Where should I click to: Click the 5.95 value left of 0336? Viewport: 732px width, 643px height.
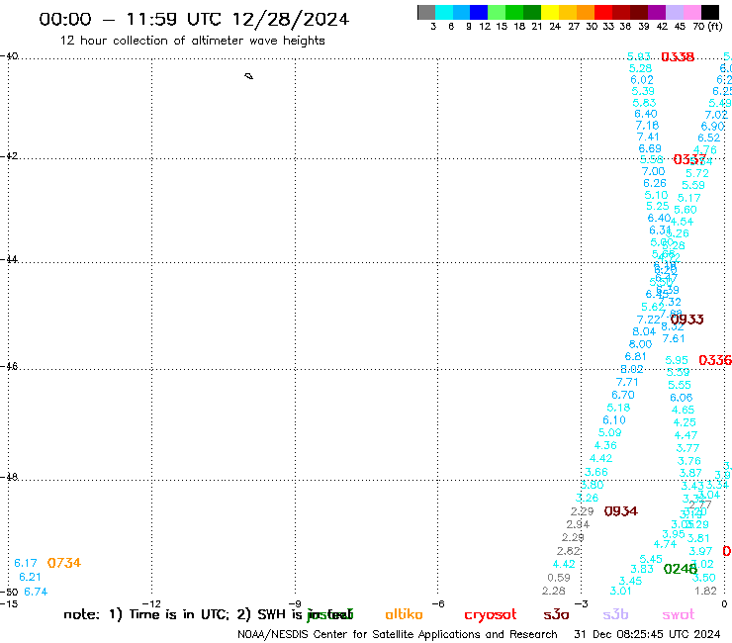pos(677,360)
